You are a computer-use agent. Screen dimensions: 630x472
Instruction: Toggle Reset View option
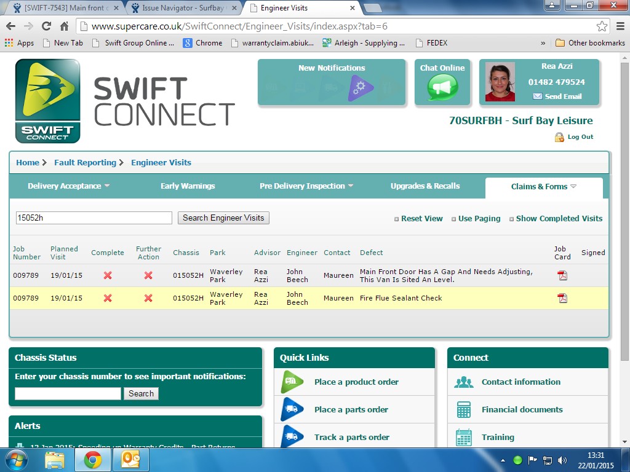tap(418, 219)
